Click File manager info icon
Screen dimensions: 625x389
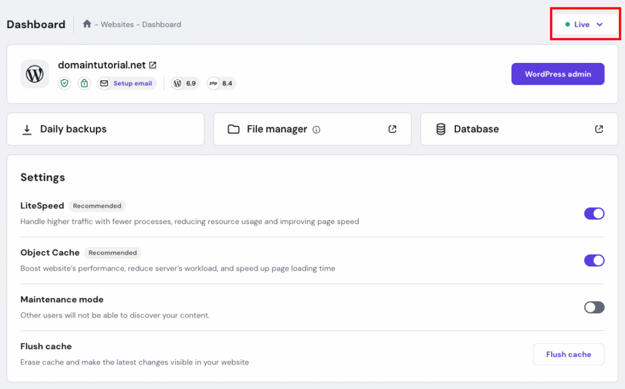tap(316, 129)
